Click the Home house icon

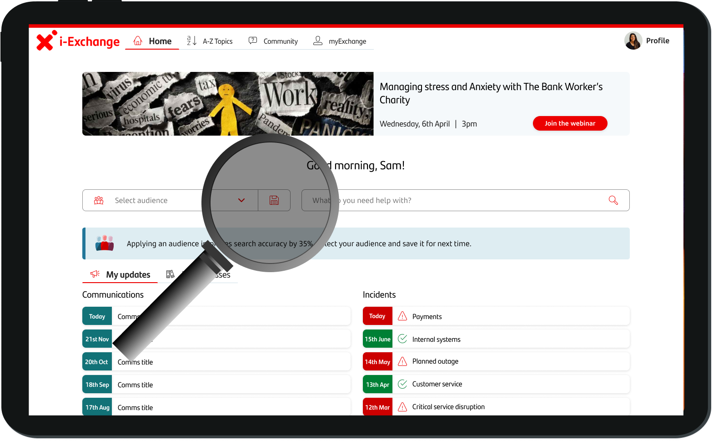coord(138,41)
